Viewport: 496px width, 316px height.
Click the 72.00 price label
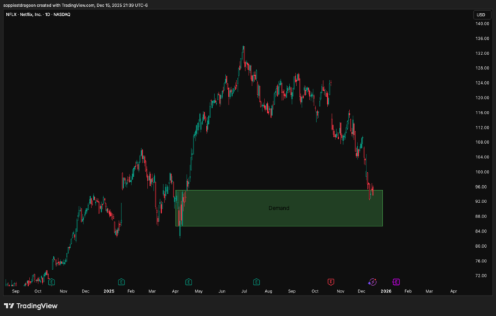(481, 275)
